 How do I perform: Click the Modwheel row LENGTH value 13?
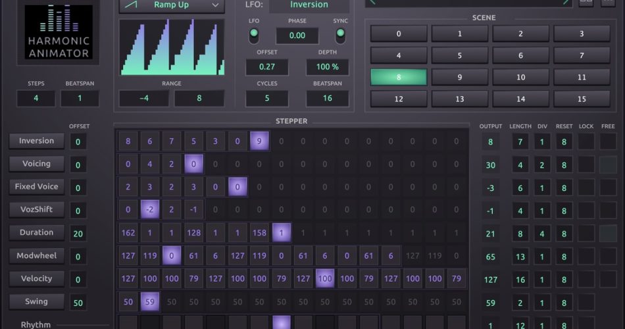(520, 257)
